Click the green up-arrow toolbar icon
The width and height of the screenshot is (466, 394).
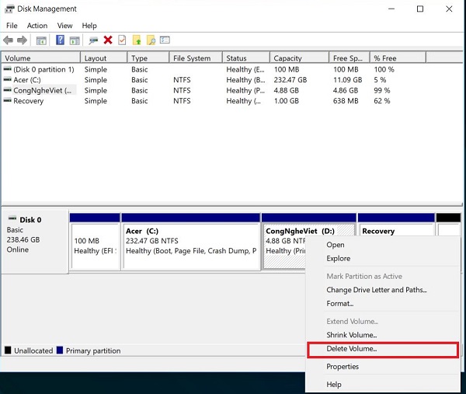(x=137, y=40)
